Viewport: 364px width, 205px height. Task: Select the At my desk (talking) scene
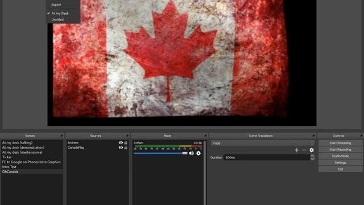tap(32, 142)
